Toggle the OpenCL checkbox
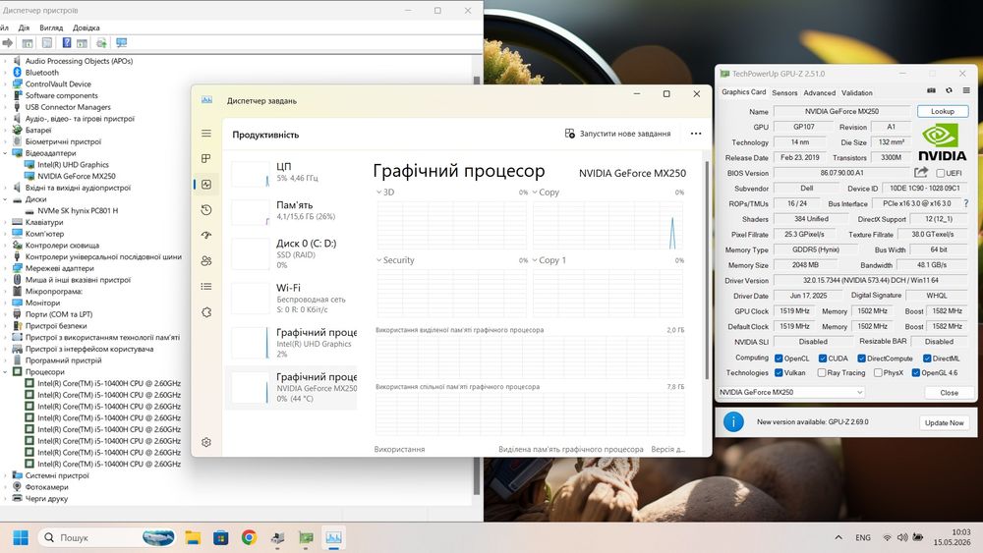This screenshot has width=983, height=553. [779, 359]
